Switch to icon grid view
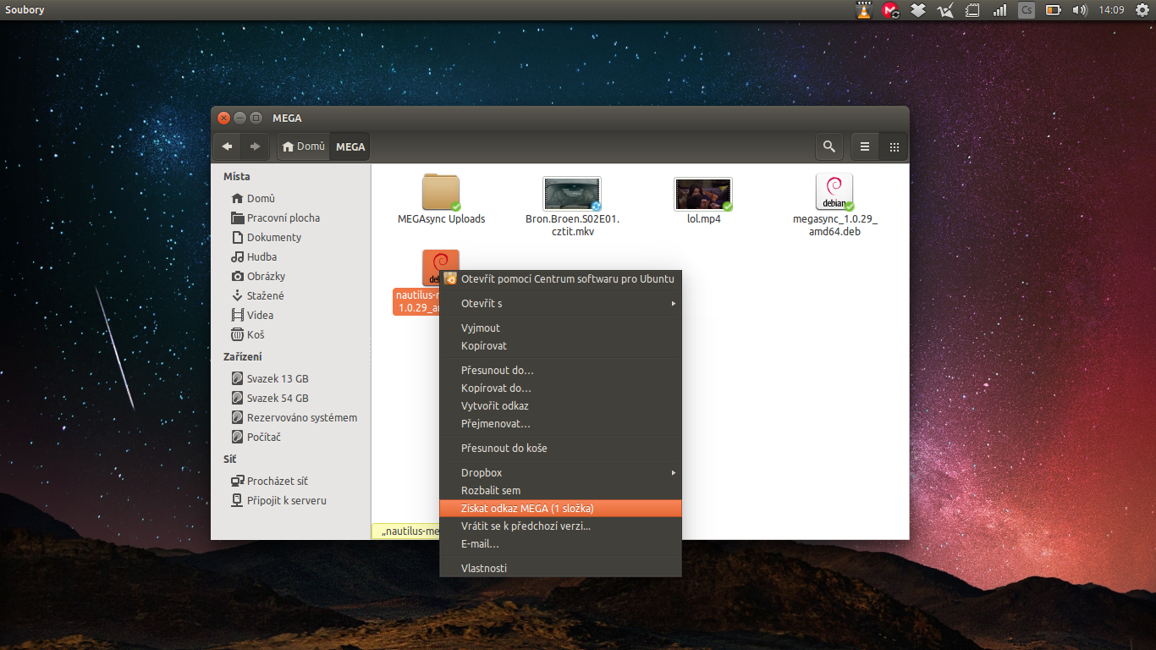Image resolution: width=1156 pixels, height=650 pixels. point(893,146)
